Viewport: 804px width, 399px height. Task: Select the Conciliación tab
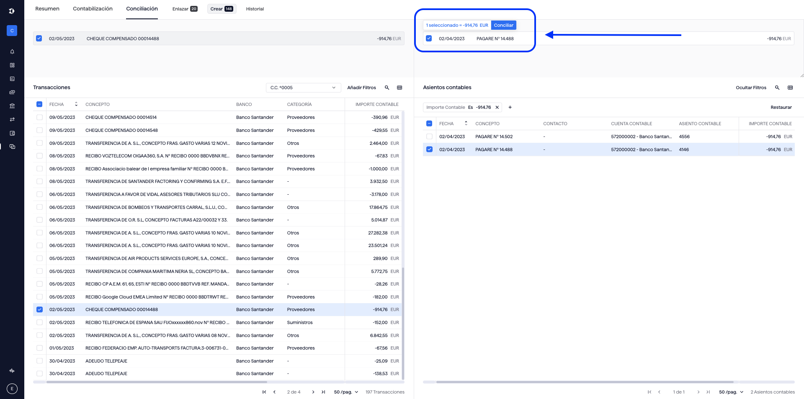point(142,9)
